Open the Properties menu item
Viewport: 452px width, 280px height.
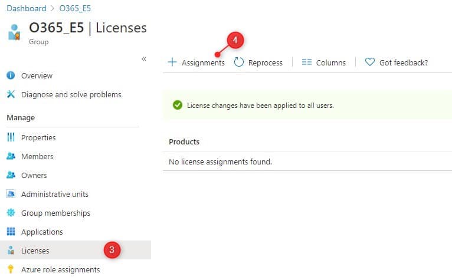coord(38,138)
